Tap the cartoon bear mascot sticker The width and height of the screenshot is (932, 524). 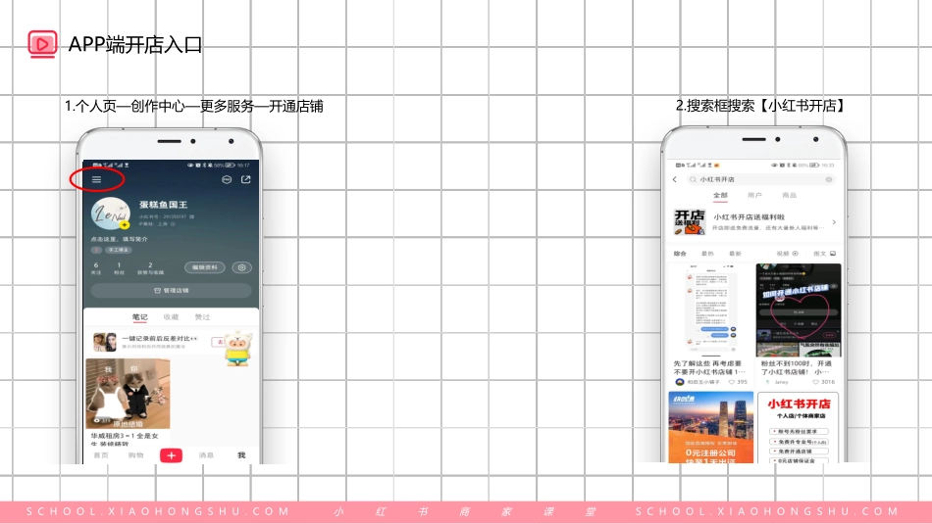[238, 349]
